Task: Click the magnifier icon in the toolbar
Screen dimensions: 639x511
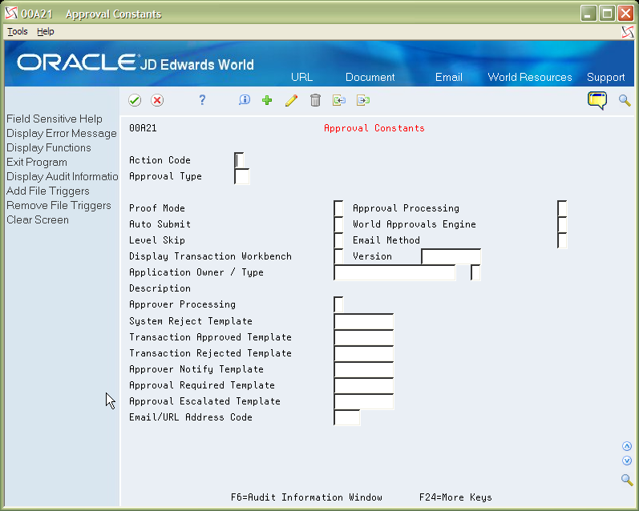Action: coord(625,100)
